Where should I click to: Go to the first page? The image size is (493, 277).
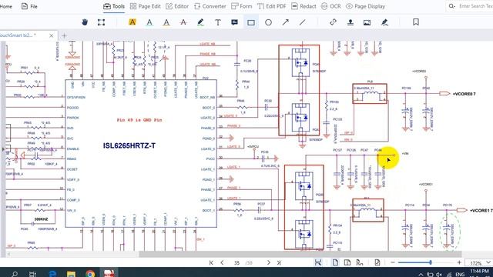[211, 262]
